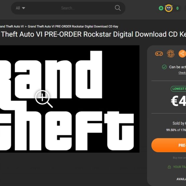Click the orange PRE-ORDER button
Viewport: 186px width, 186px height.
point(169,145)
